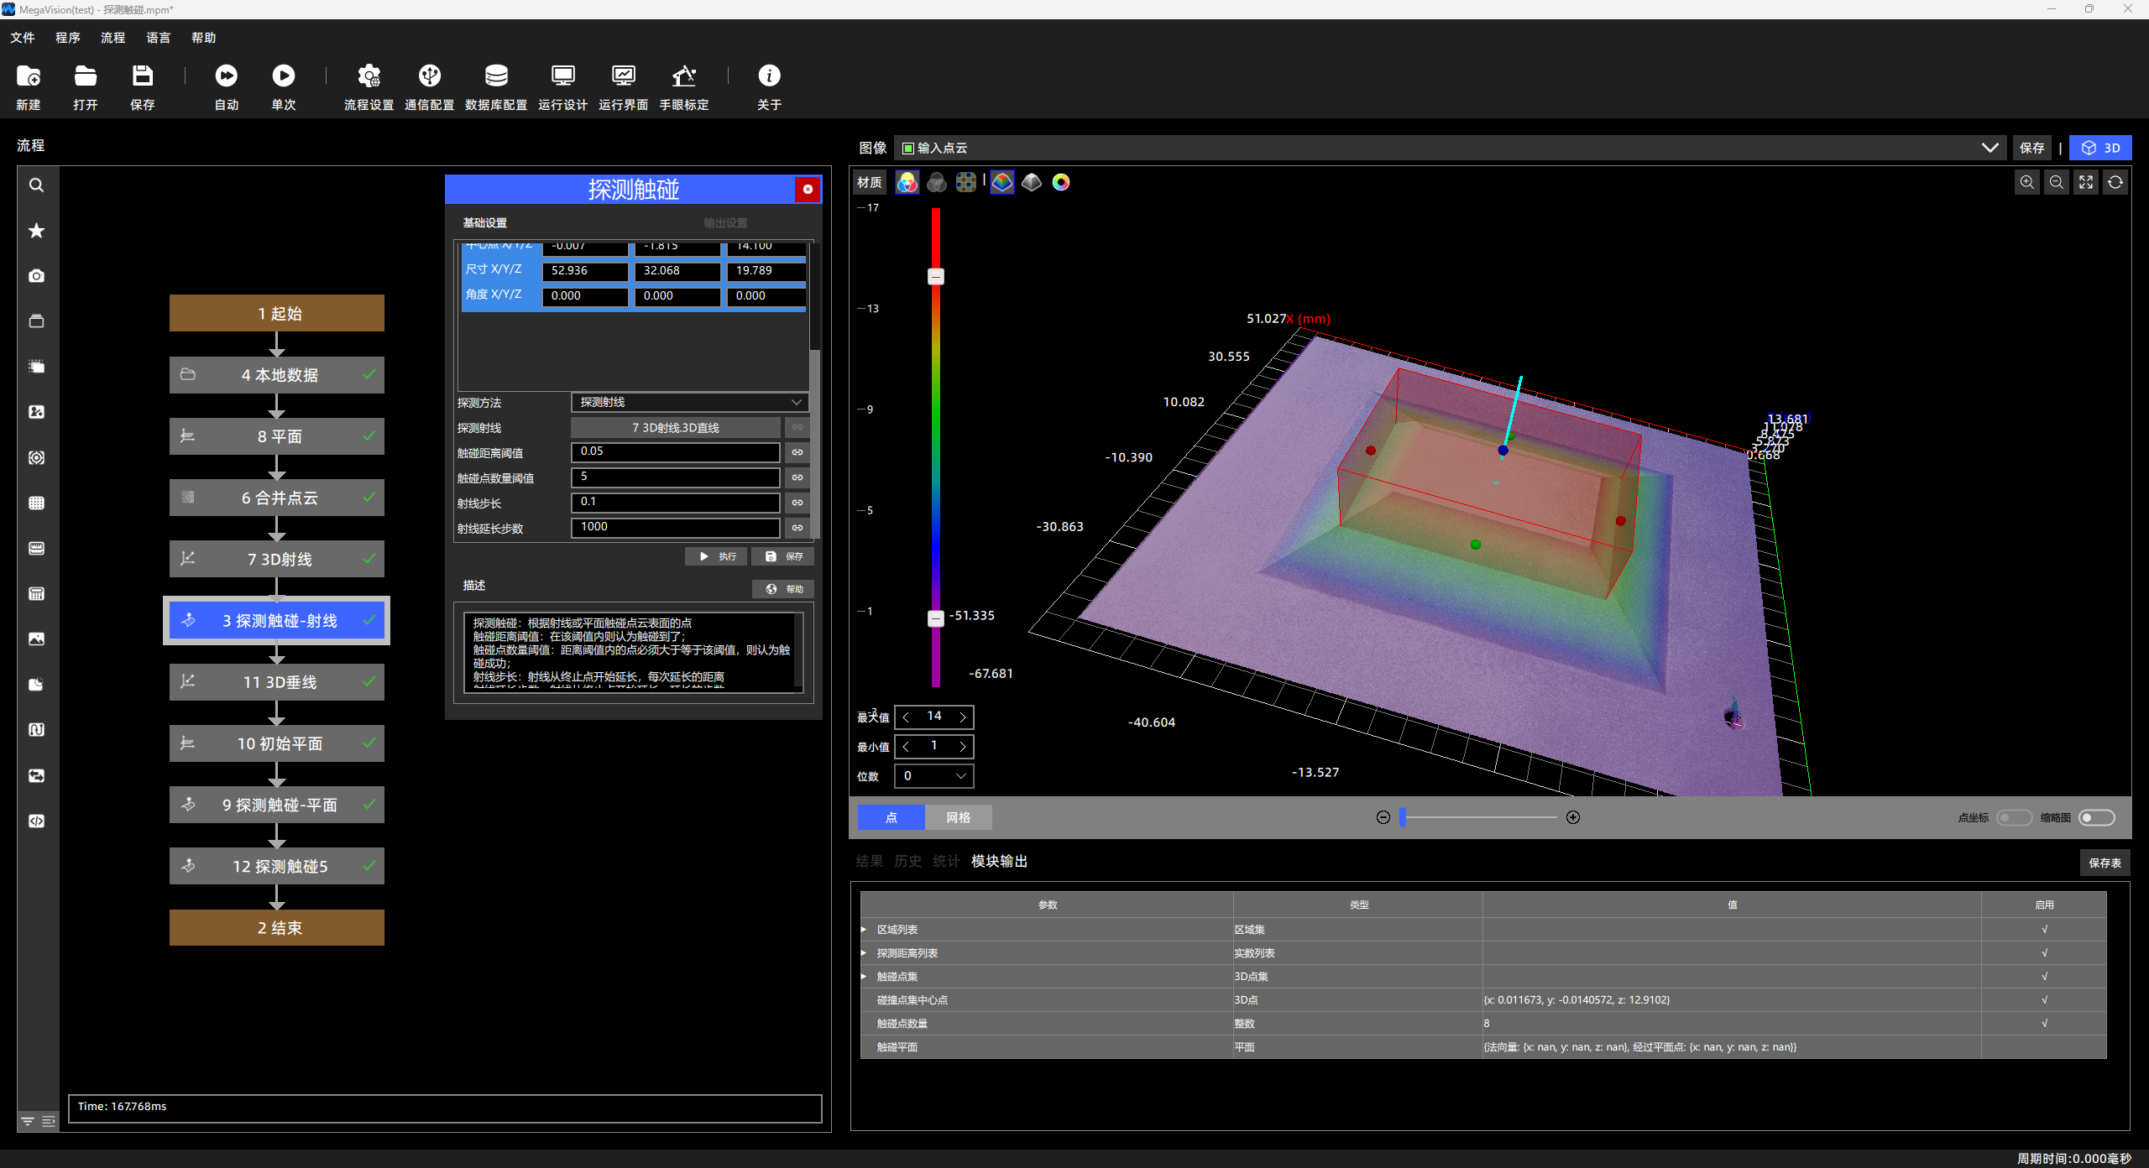Click the upper color scale slider handle

pyautogui.click(x=936, y=277)
